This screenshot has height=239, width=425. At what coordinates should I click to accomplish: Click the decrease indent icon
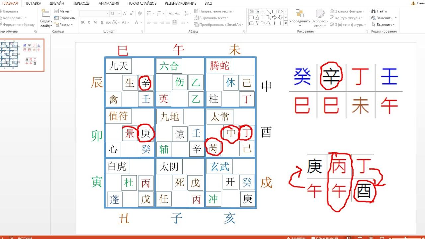(x=171, y=14)
